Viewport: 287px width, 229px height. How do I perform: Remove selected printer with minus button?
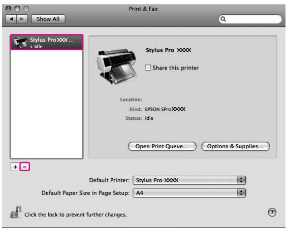[x=25, y=167]
